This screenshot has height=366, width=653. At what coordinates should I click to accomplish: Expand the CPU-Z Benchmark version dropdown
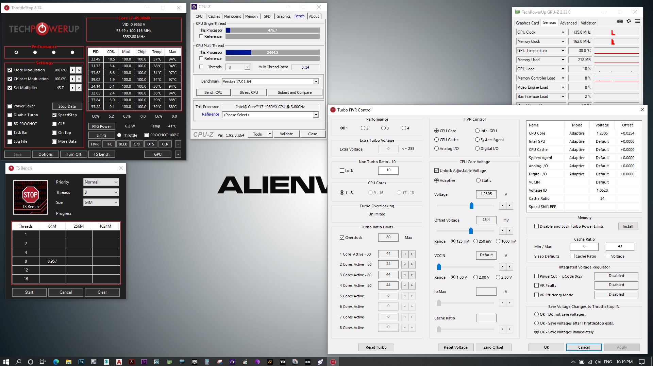[316, 82]
